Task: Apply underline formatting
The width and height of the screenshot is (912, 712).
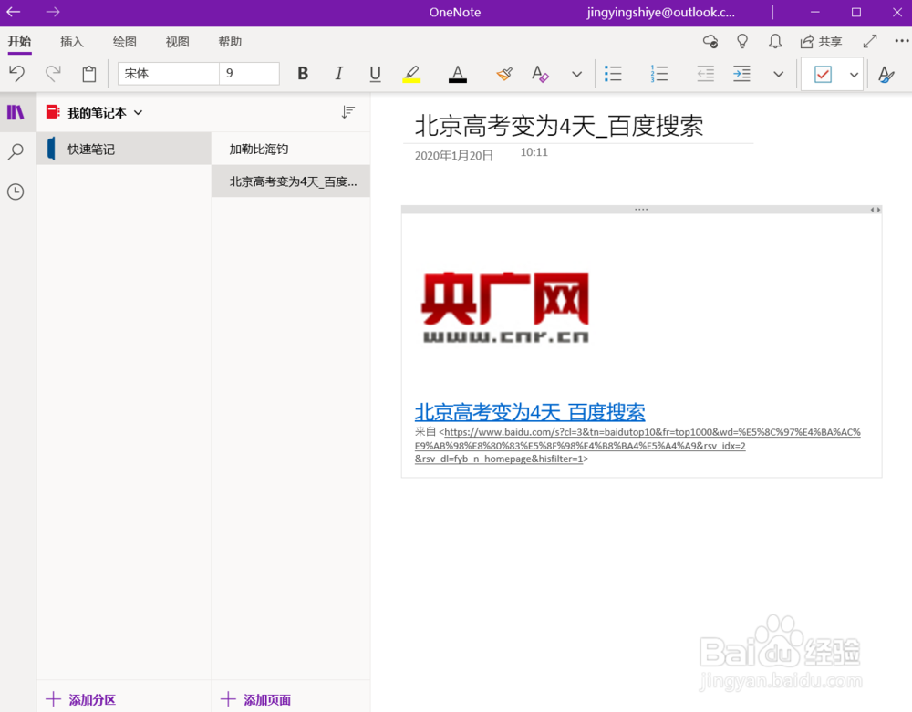Action: pos(375,74)
